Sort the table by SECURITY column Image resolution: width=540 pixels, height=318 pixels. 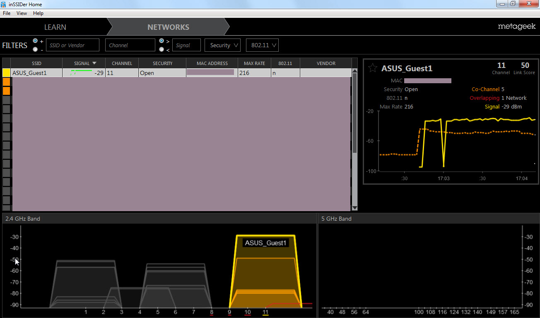tap(162, 63)
